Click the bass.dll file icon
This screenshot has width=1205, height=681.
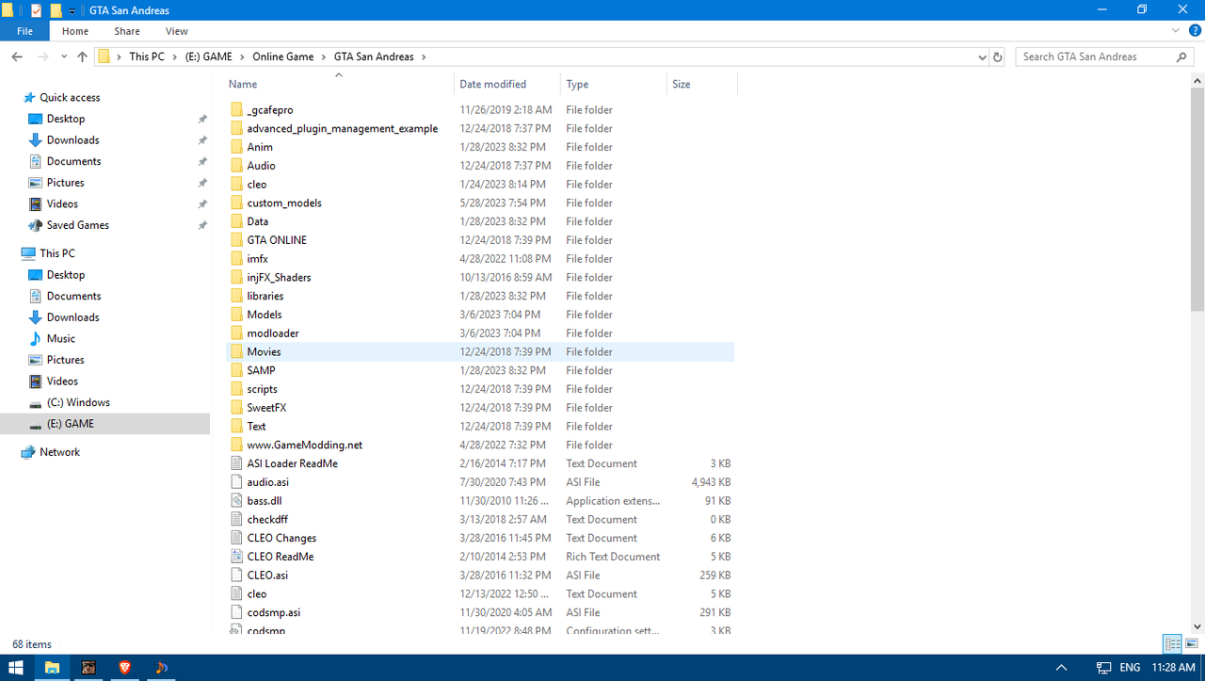(237, 501)
